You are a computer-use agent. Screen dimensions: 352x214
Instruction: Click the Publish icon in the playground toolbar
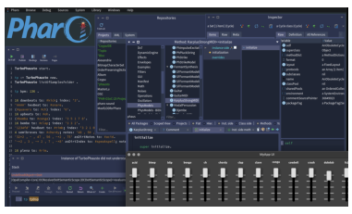click(22, 58)
